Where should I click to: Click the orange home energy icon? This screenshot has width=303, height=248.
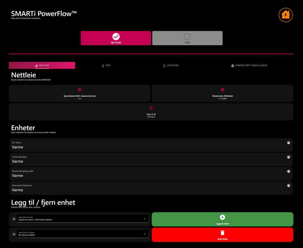285,15
